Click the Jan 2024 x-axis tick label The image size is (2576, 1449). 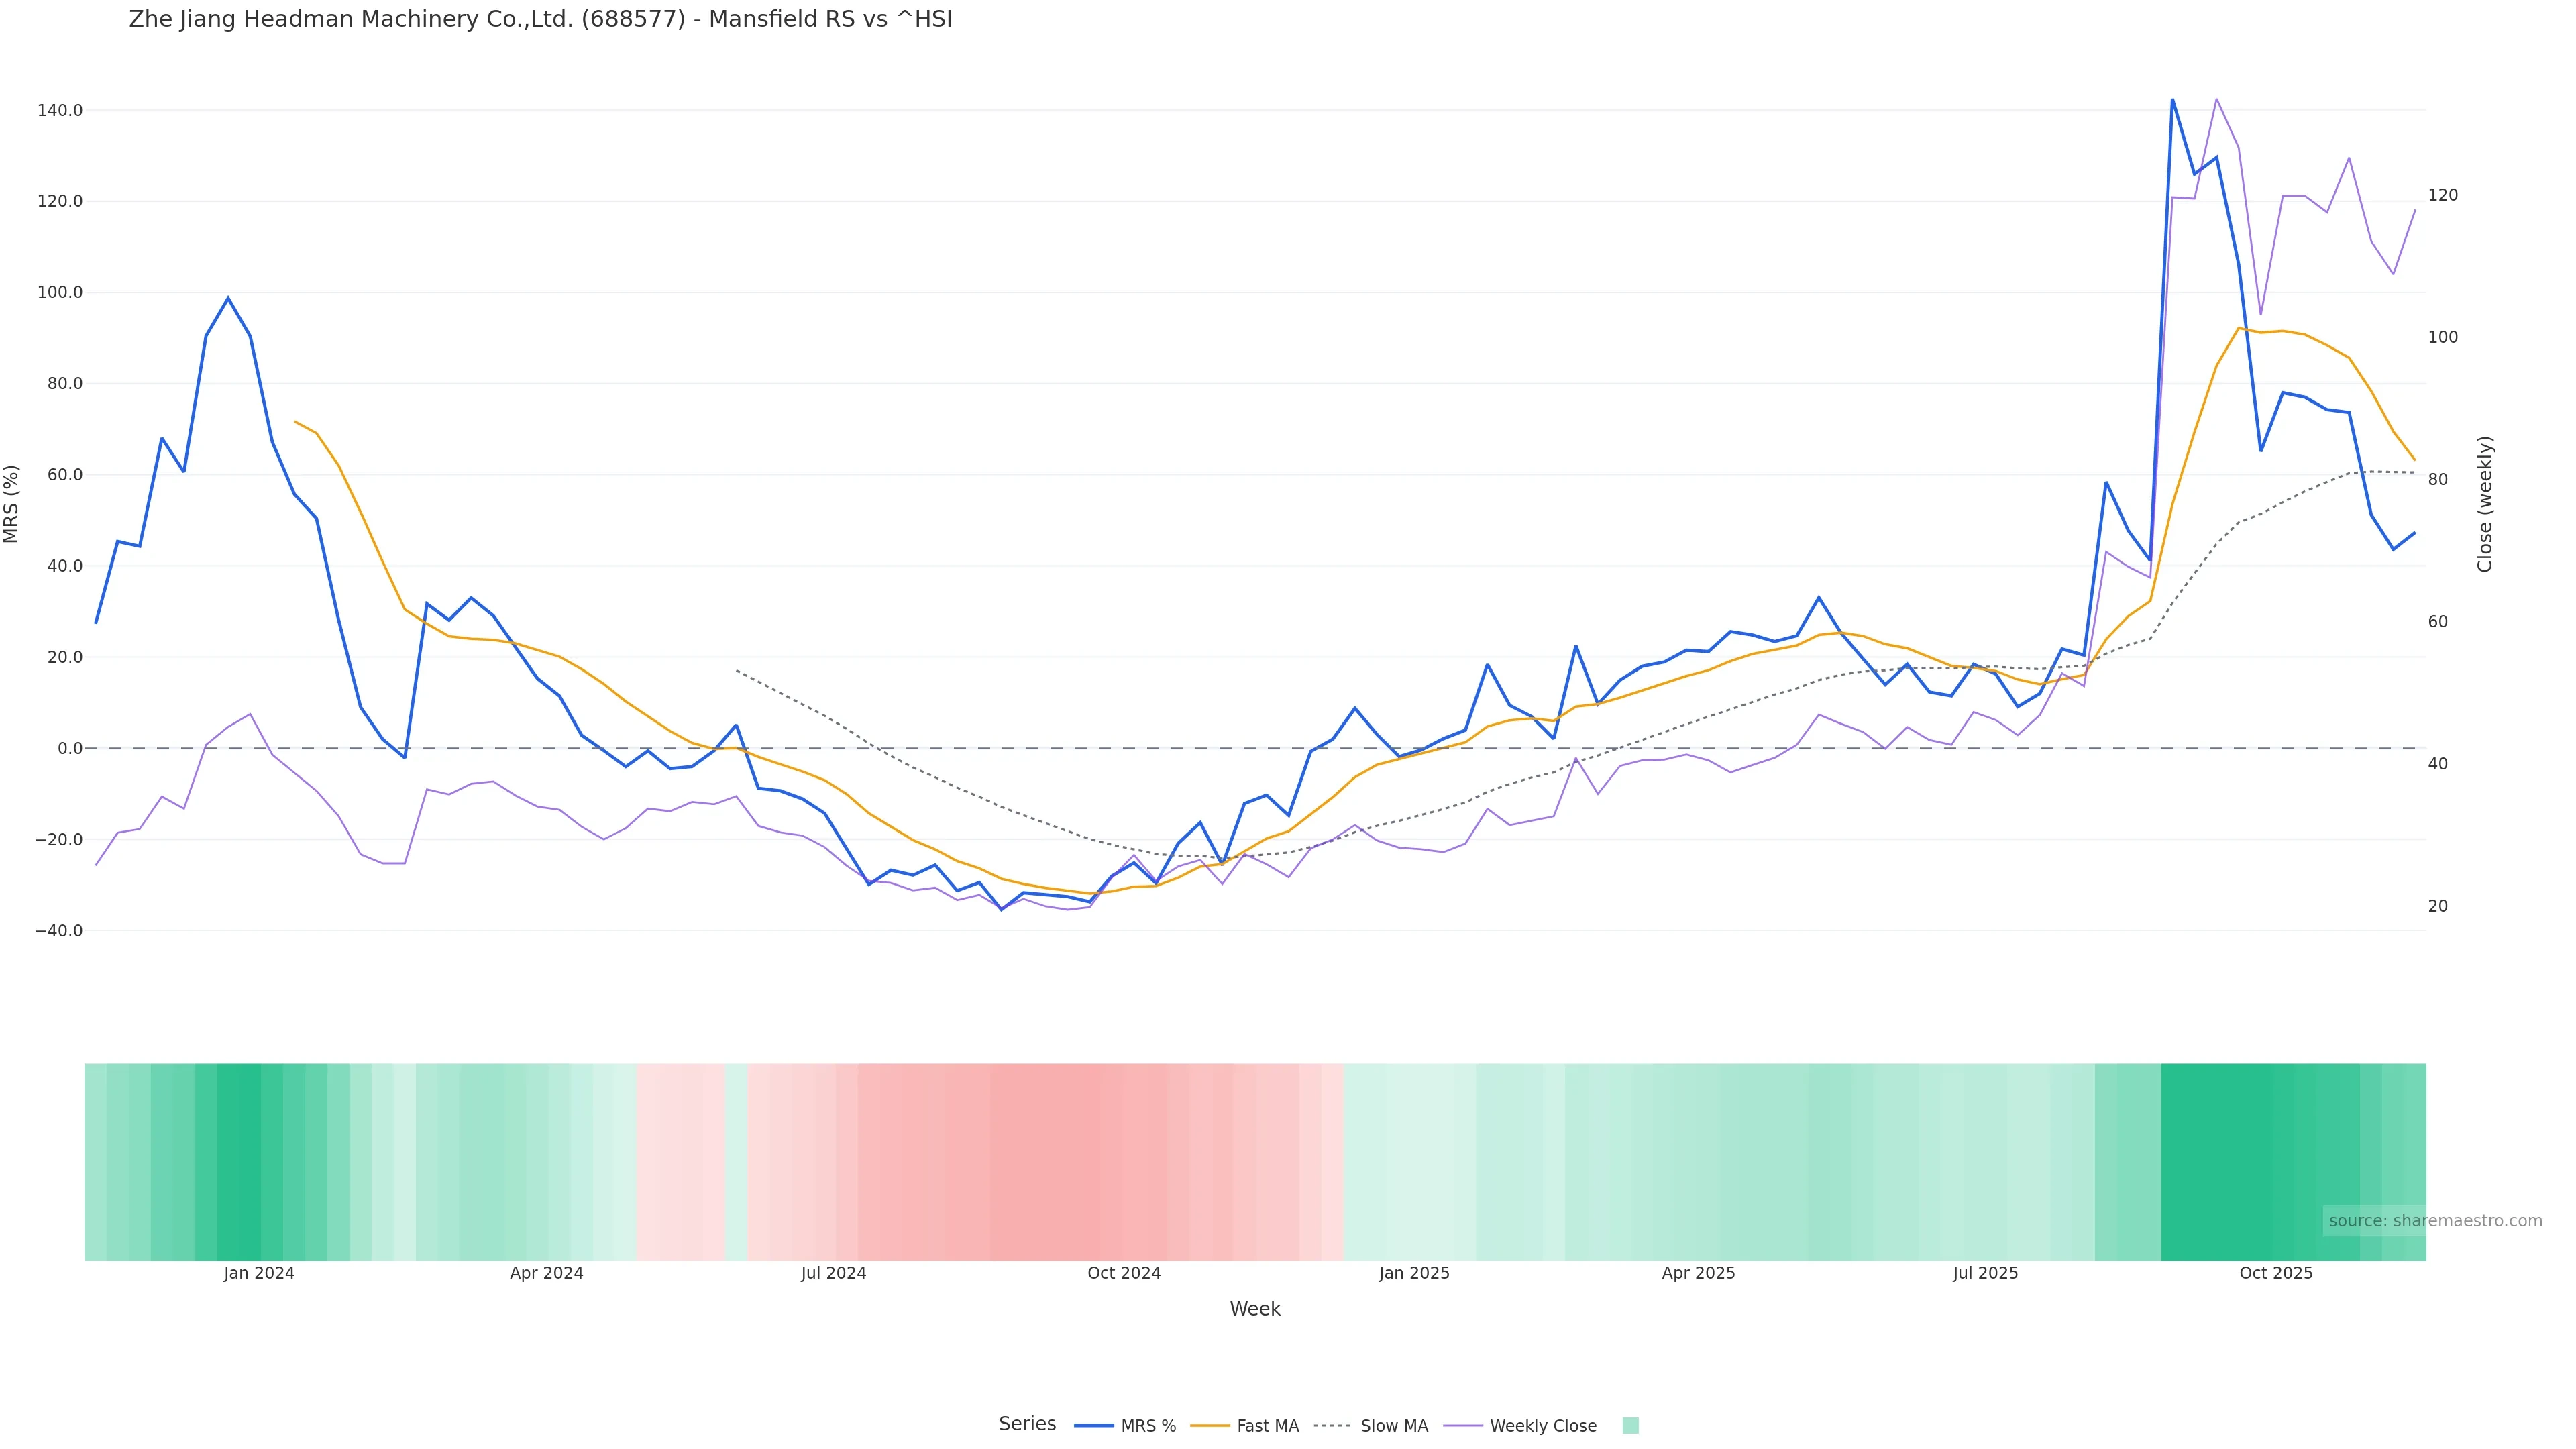259,1273
